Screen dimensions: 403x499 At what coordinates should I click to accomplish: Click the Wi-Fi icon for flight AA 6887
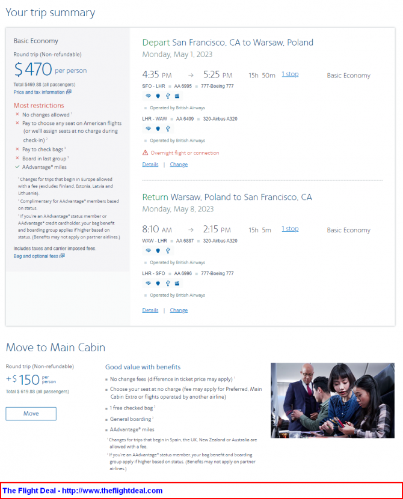point(148,250)
